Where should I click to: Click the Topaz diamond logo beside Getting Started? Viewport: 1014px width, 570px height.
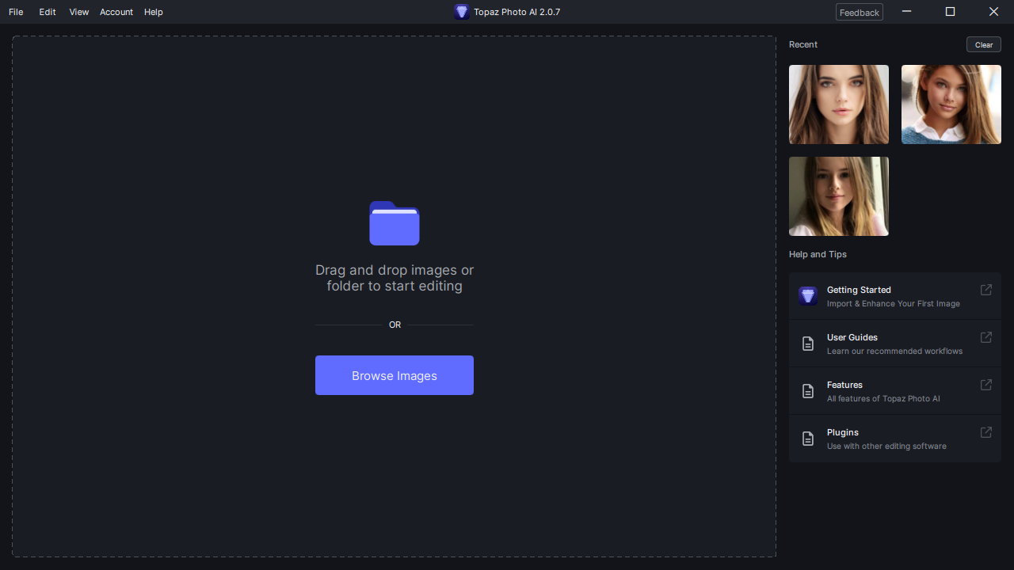tap(808, 295)
